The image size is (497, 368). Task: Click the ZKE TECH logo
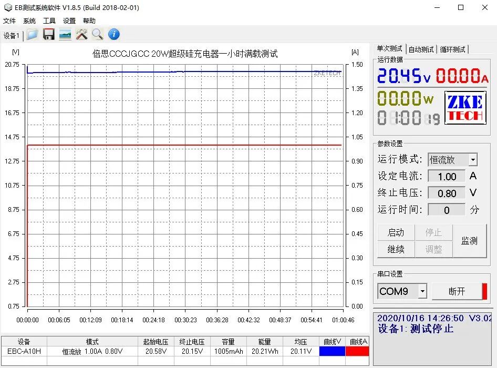tap(465, 108)
